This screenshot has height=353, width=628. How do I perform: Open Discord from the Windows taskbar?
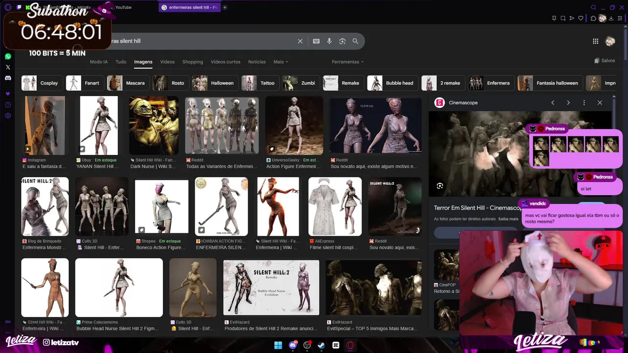293,345
